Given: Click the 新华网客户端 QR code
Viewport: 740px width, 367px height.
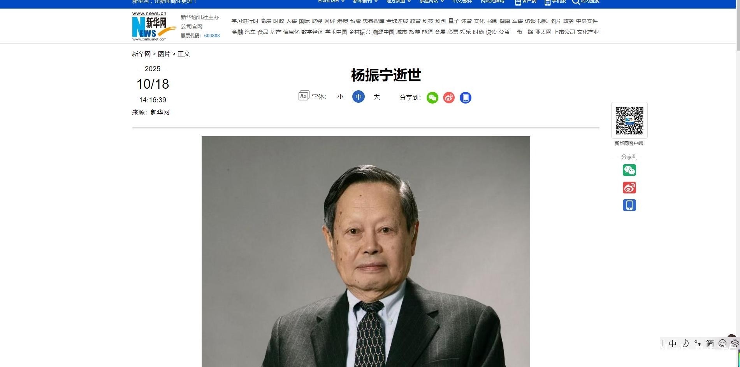Looking at the screenshot, I should (629, 120).
